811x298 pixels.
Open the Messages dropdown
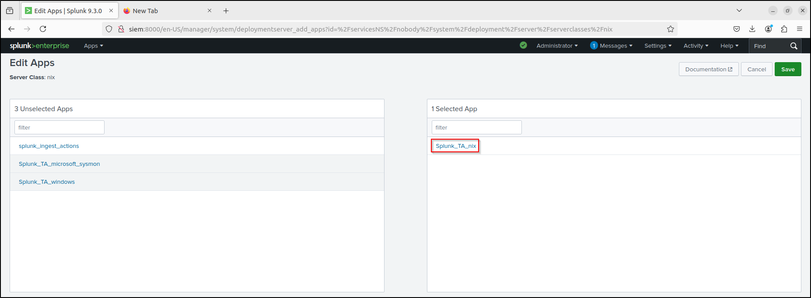[x=616, y=46]
